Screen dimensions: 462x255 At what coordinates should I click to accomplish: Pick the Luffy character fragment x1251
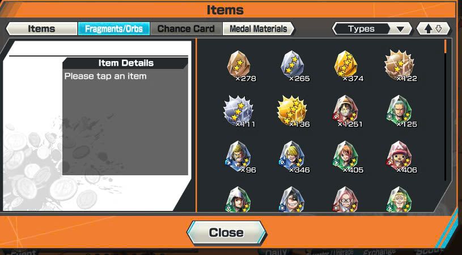(346, 111)
